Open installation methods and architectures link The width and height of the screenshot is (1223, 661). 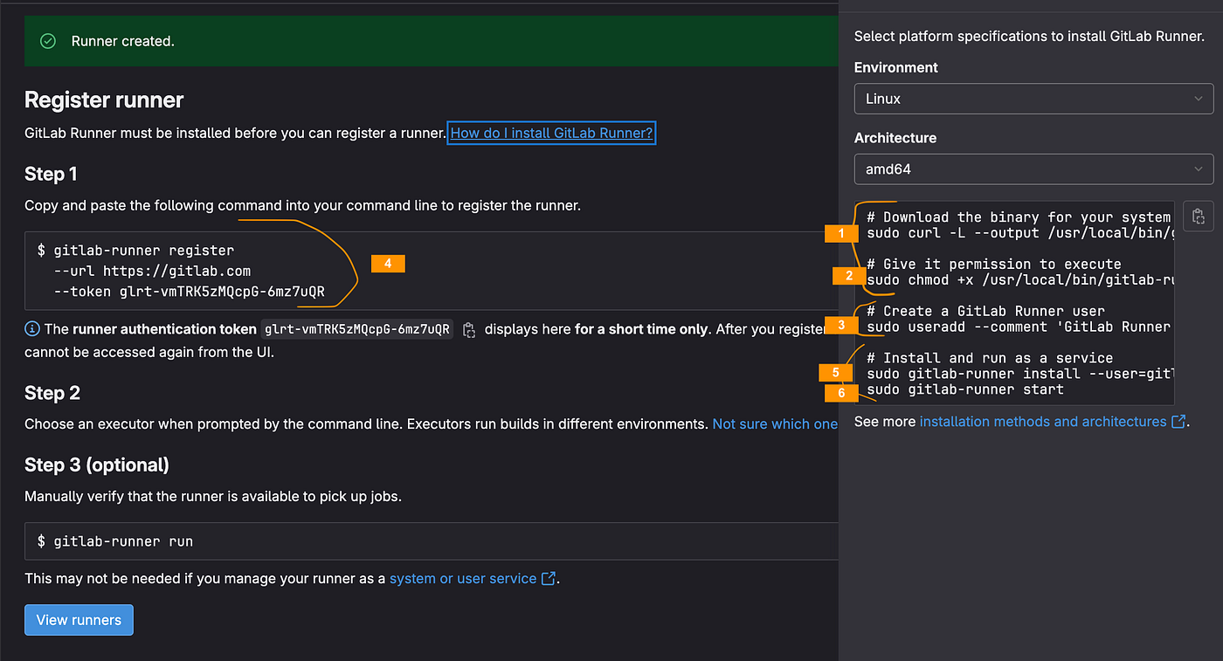(x=1043, y=422)
